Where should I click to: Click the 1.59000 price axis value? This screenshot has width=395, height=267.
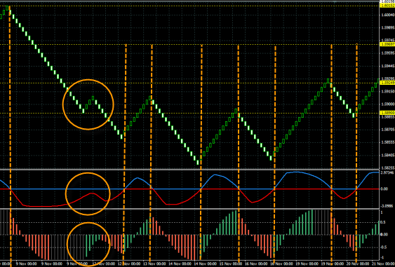tap(388, 104)
